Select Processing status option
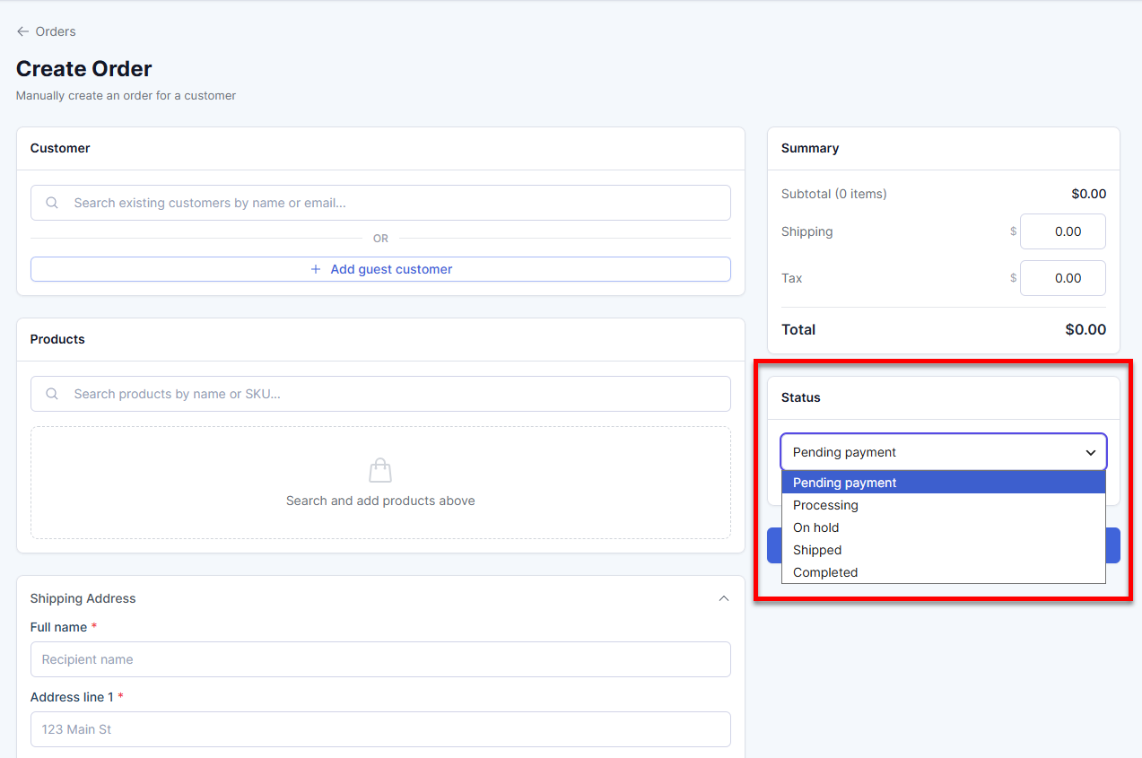Viewport: 1142px width, 758px height. [944, 505]
